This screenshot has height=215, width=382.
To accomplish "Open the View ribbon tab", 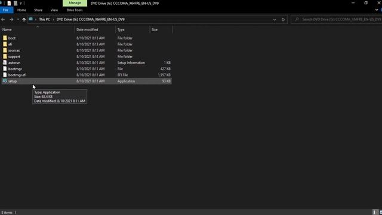I will pyautogui.click(x=54, y=10).
